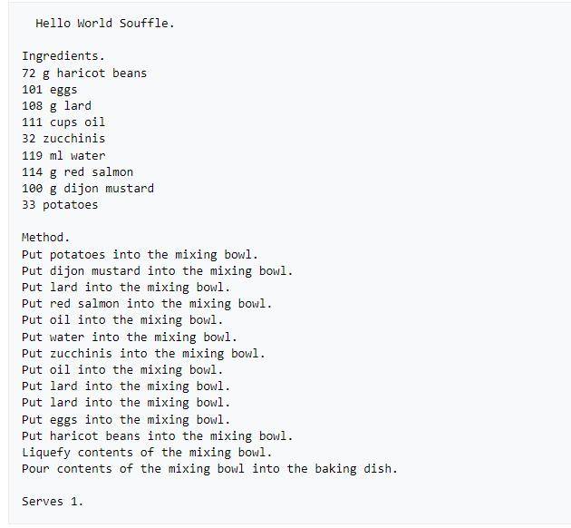The height and width of the screenshot is (528, 571).
Task: Click the "111 cups oil" line
Action: point(63,122)
